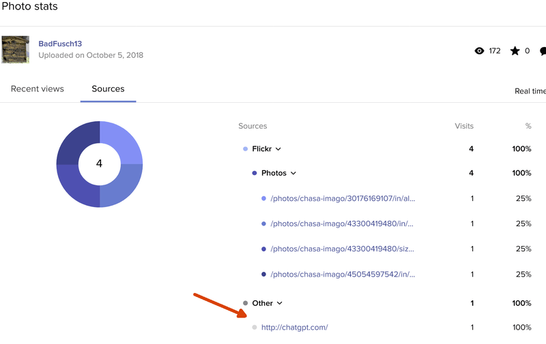Click the BadFusch13 photo thumbnail

click(x=15, y=50)
